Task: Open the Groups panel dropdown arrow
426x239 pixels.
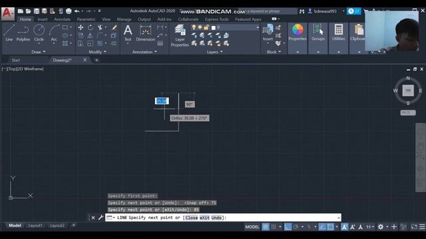Action: click(x=318, y=52)
